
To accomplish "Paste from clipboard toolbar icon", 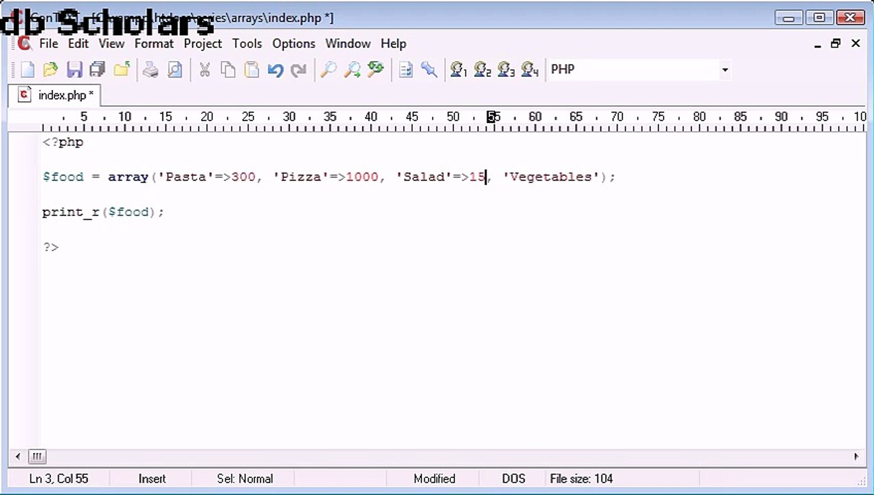I will coord(251,69).
